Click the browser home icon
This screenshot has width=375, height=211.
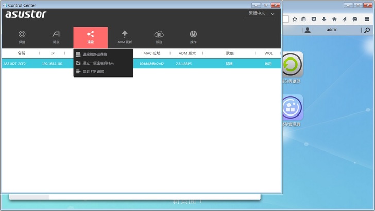(334, 19)
